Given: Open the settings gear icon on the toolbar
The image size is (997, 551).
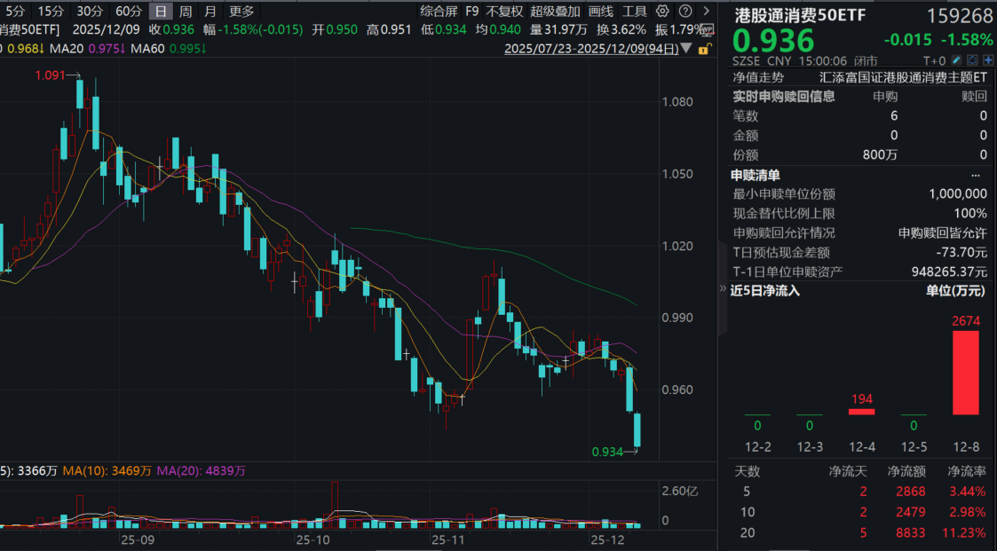Looking at the screenshot, I should click(662, 12).
